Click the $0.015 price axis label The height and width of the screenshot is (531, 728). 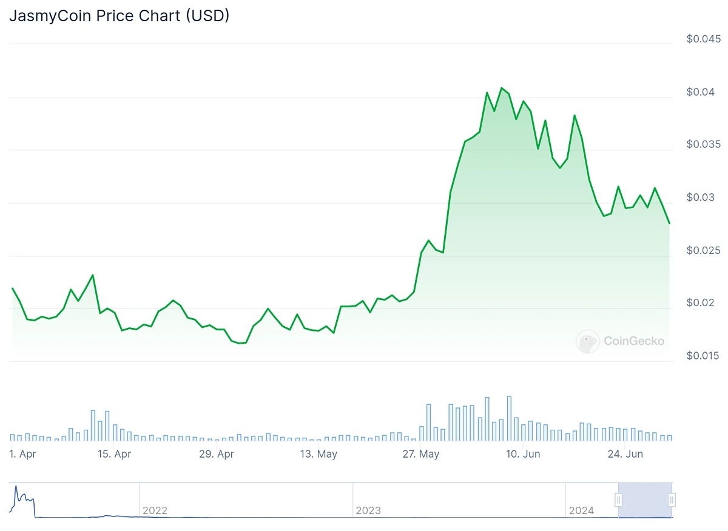point(703,356)
